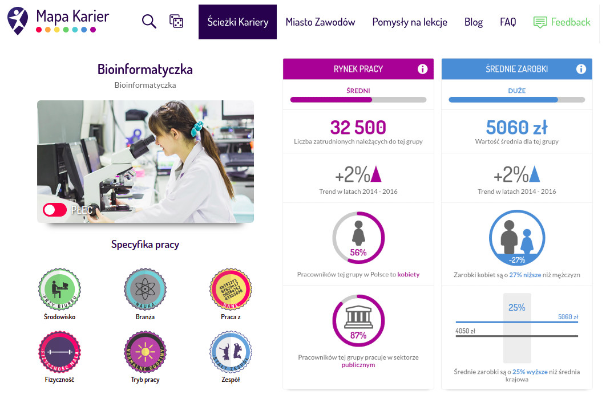Screen dimensions: 610x399
Task: Open Pomysły na lekcje page
Action: [410, 22]
